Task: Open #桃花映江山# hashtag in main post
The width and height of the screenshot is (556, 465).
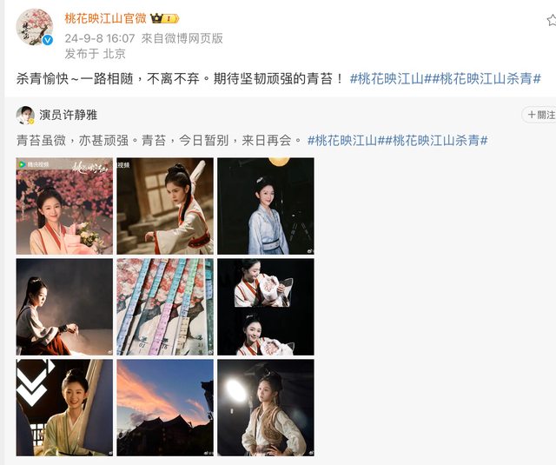Action: tap(390, 79)
